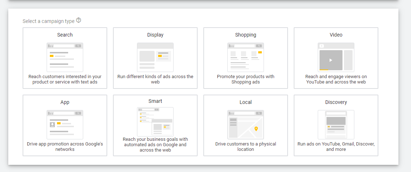Choose the App campaign type card
This screenshot has width=411, height=172.
[65, 125]
